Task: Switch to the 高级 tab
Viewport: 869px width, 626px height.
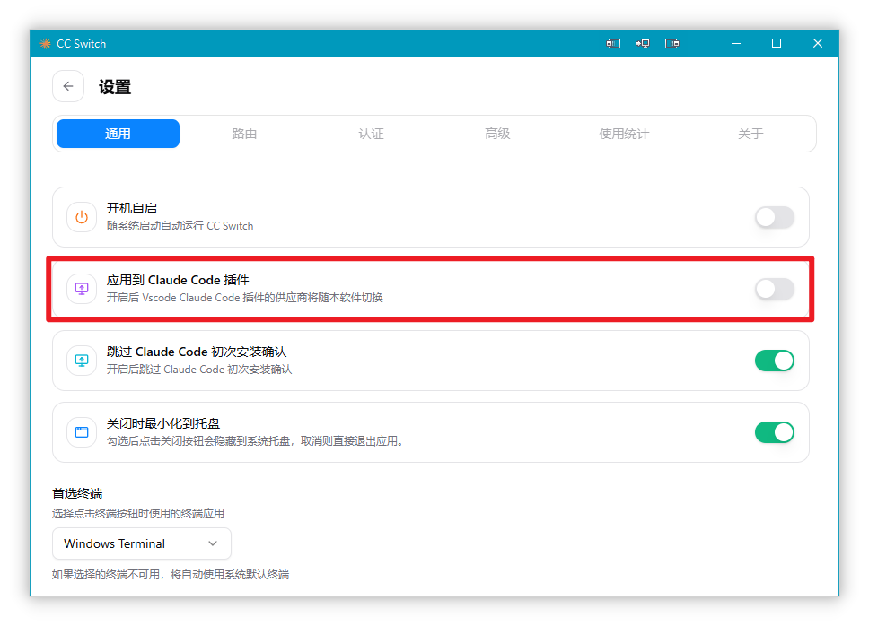Action: tap(497, 134)
